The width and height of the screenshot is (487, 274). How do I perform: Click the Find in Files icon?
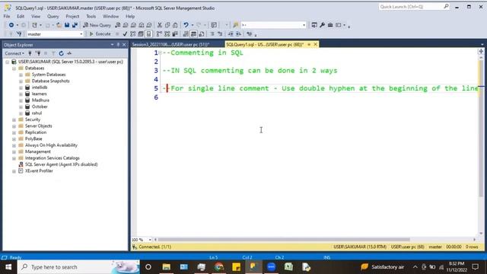(236, 25)
